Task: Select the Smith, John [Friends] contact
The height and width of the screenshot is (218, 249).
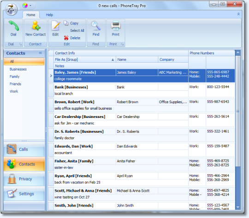Action: pyautogui.click(x=74, y=206)
